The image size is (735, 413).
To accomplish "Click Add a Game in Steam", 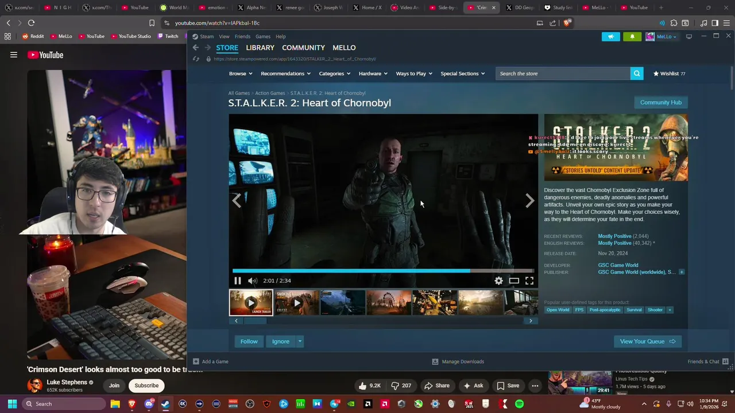I will (211, 361).
